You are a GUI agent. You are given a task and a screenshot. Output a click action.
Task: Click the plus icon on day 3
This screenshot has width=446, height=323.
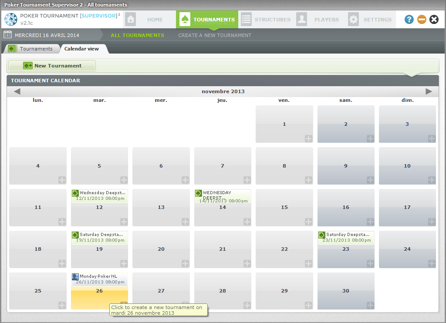click(x=432, y=138)
